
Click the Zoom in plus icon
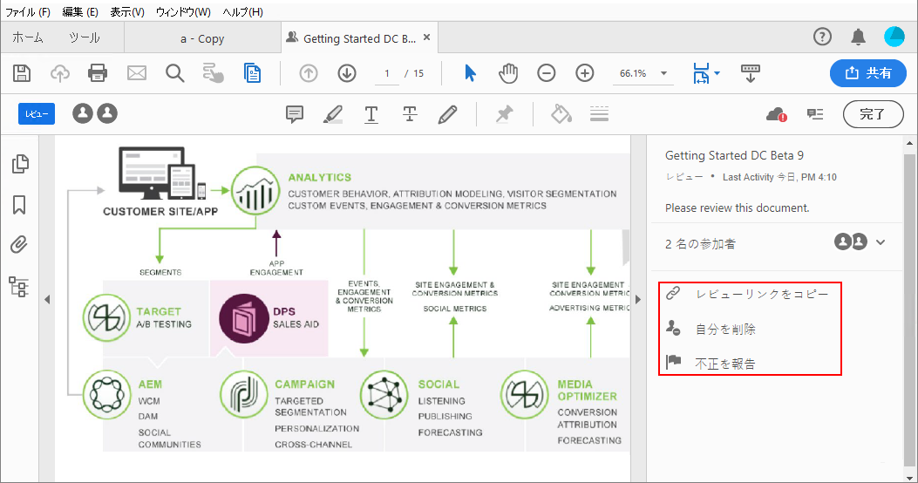[x=585, y=73]
